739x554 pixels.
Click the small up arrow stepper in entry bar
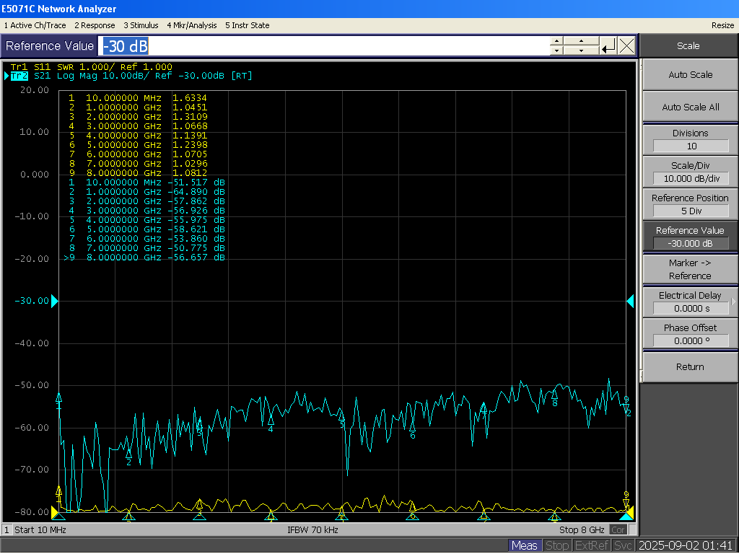tap(556, 41)
